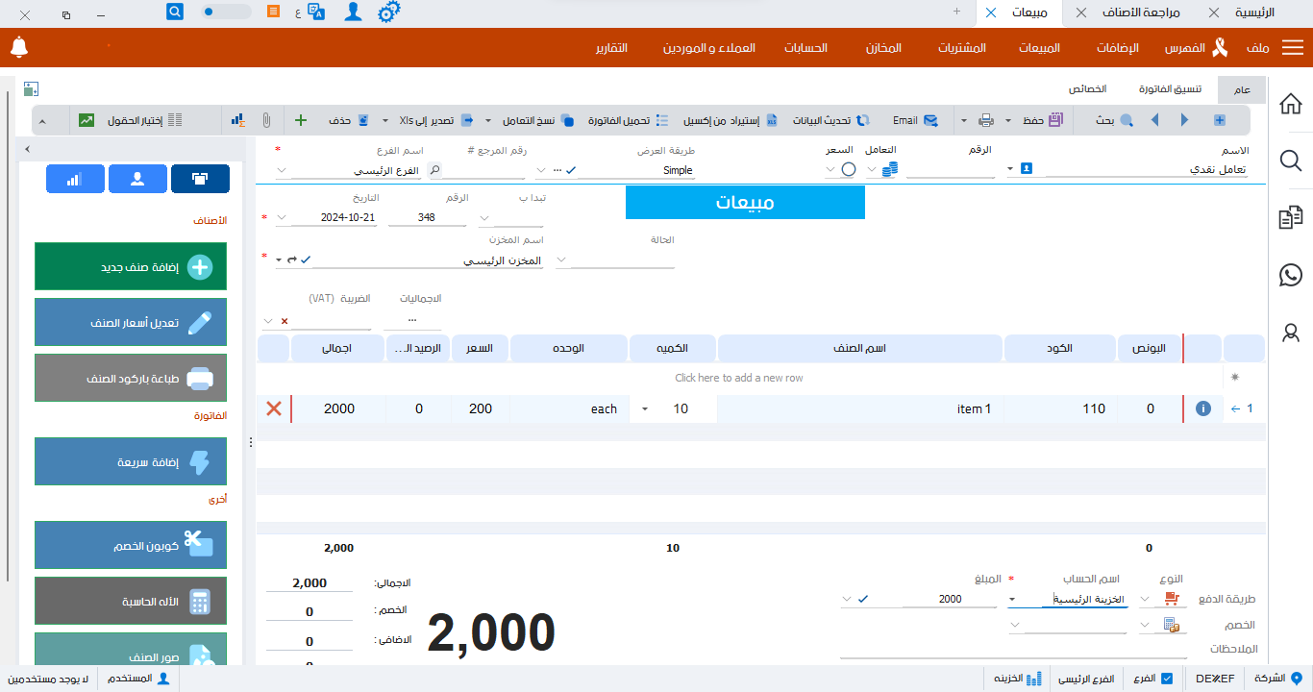Toggle the الفرع checkbox in status bar
Viewport: 1313px width, 692px height.
(x=1167, y=679)
